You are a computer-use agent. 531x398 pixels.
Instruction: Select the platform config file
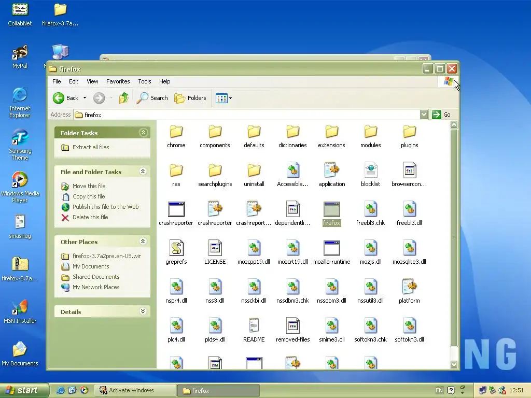409,292
